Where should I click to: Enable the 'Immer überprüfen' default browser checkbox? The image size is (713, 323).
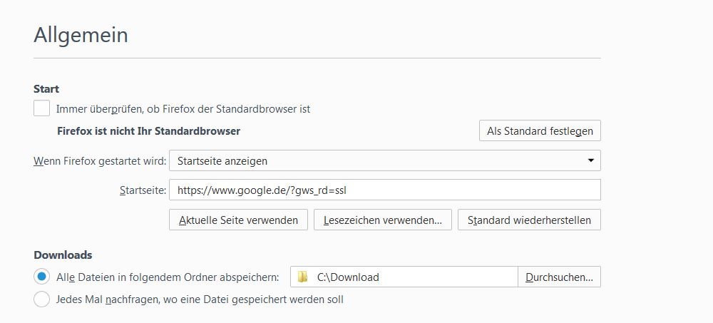42,109
